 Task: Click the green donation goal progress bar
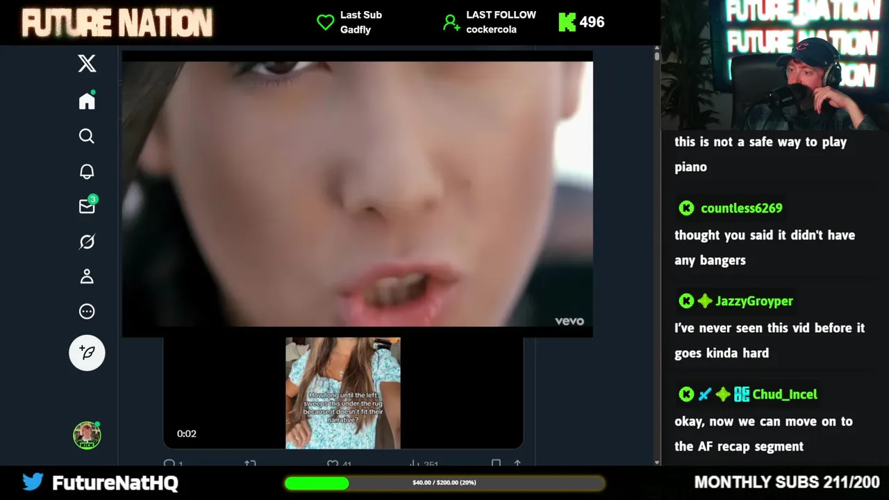click(x=444, y=483)
